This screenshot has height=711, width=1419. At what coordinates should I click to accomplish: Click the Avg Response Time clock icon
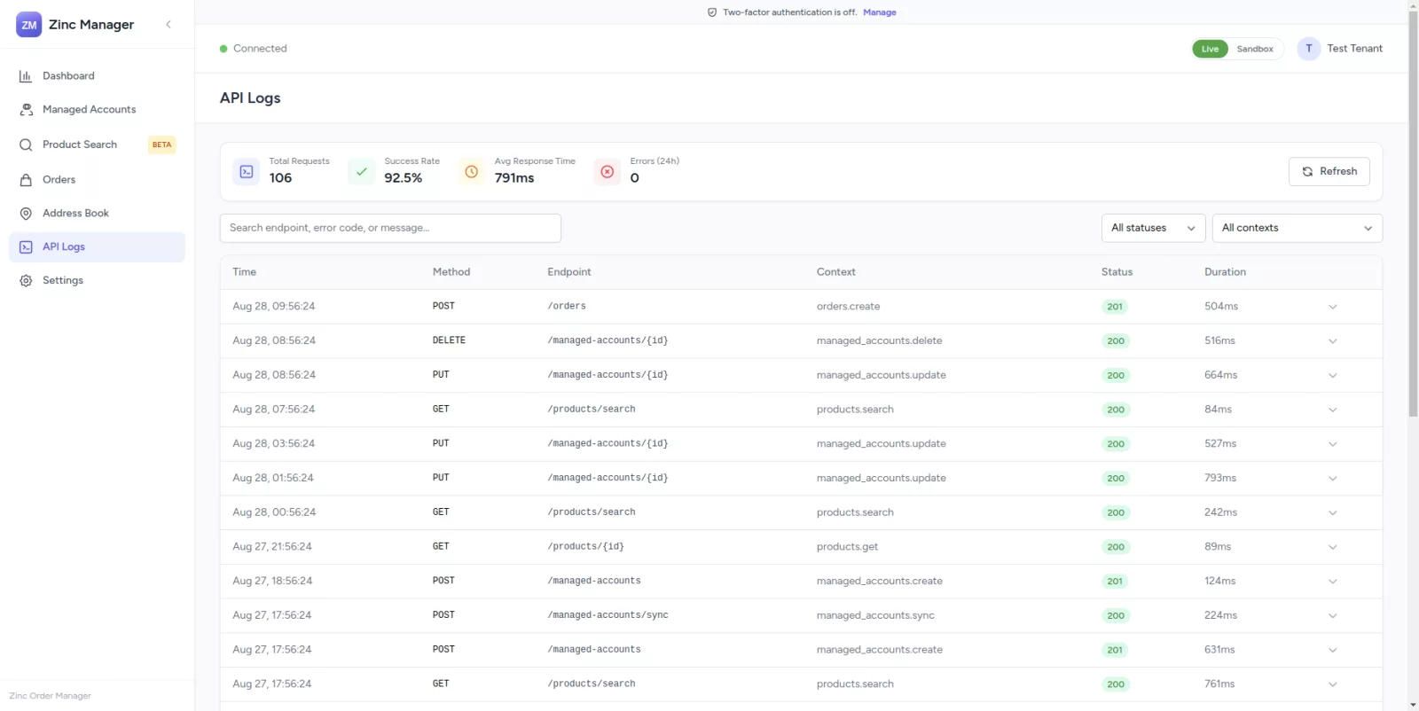point(472,171)
